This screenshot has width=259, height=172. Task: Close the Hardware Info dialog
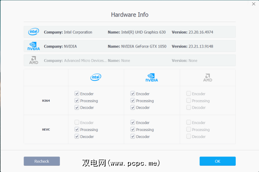pyautogui.click(x=254, y=4)
